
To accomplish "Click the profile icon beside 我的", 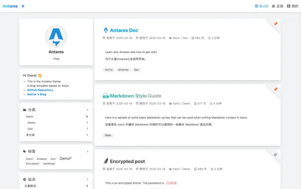I will 288,6.
